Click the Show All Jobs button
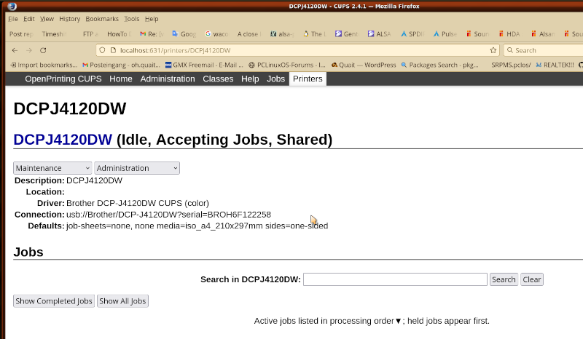The image size is (583, 339). (122, 301)
